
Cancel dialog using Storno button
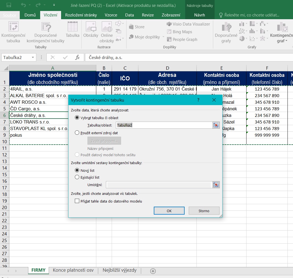click(204, 211)
